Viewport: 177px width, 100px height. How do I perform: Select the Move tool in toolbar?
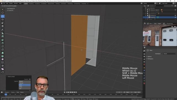(2, 16)
